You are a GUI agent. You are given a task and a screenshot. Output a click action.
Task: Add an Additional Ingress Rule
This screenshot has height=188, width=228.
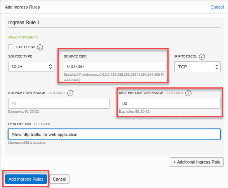197,162
